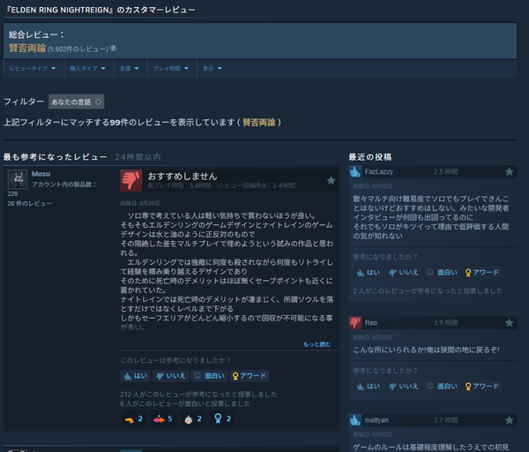
Task: Click thumbs-up icon on mattyan's review
Action: (355, 420)
